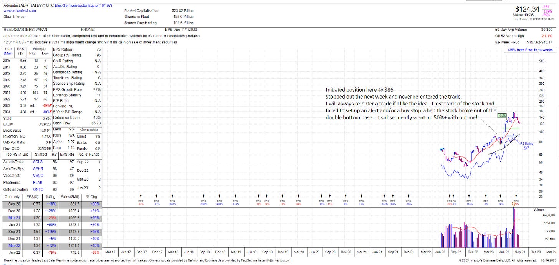559x265 pixels.
Task: Click the Shares Outstanding 191.5 Million value
Action: (x=184, y=23)
